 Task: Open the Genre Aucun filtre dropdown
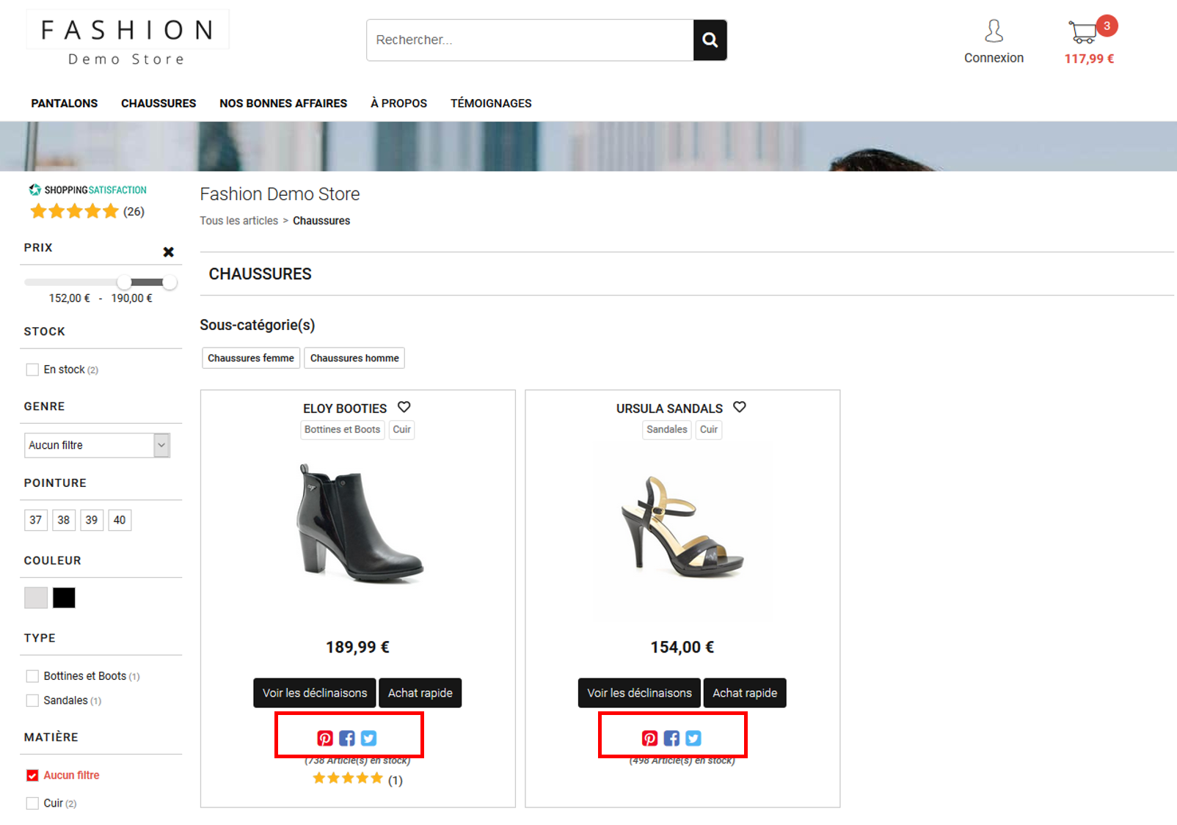pos(97,445)
